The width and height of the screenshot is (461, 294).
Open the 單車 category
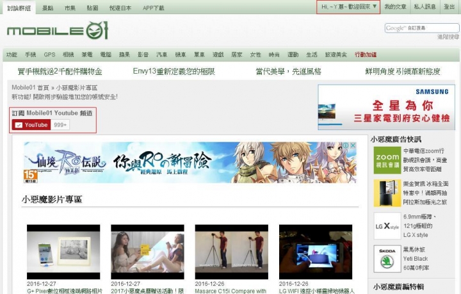coord(199,54)
